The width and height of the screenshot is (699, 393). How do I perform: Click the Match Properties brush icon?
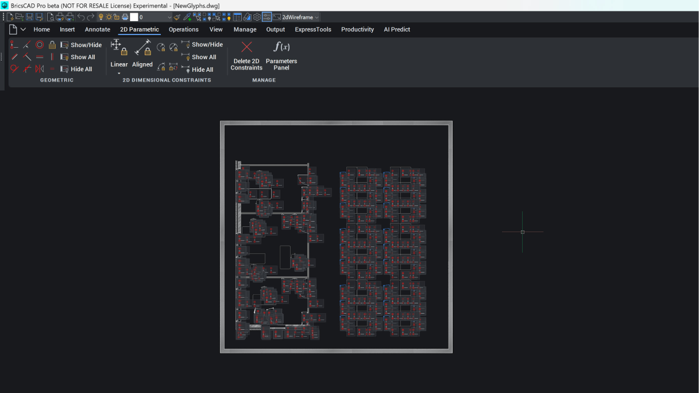coord(177,17)
